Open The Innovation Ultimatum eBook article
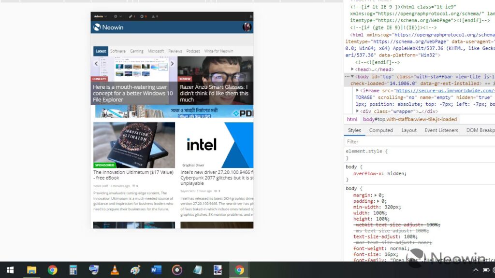 coord(133,175)
